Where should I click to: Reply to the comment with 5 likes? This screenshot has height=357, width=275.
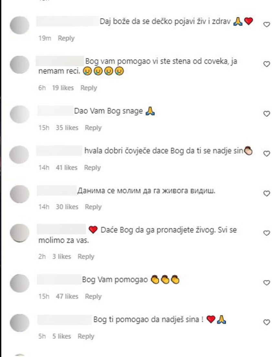click(x=86, y=336)
